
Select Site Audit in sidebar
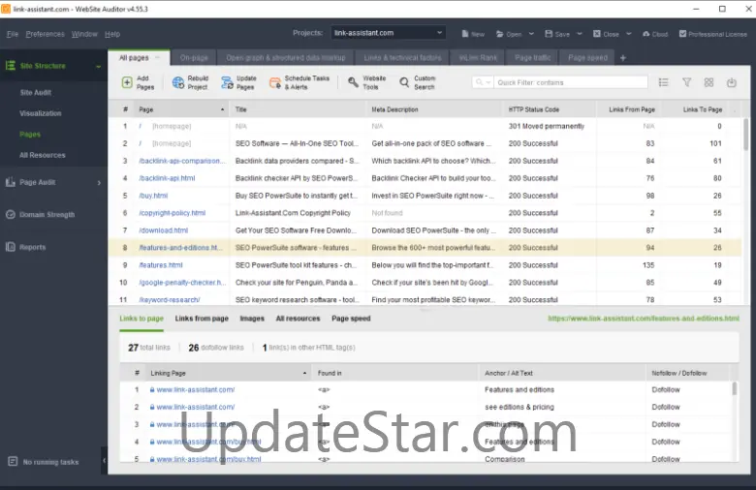(x=36, y=93)
